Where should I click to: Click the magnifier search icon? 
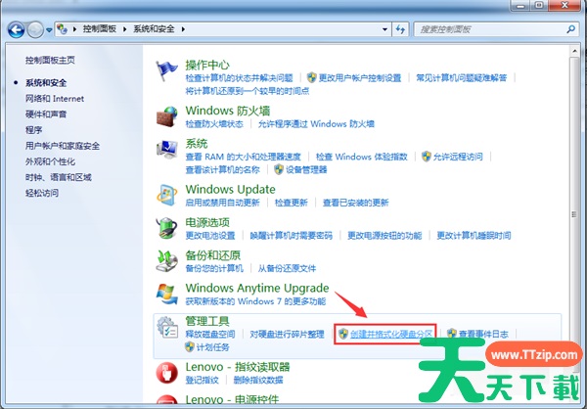[x=571, y=28]
